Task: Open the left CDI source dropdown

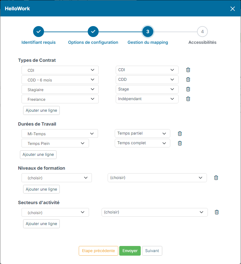Action: coord(60,70)
